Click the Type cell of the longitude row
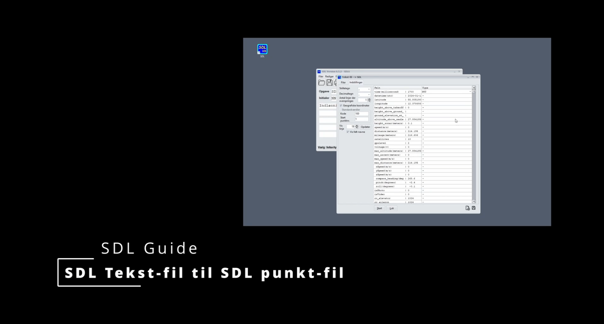 (x=447, y=104)
